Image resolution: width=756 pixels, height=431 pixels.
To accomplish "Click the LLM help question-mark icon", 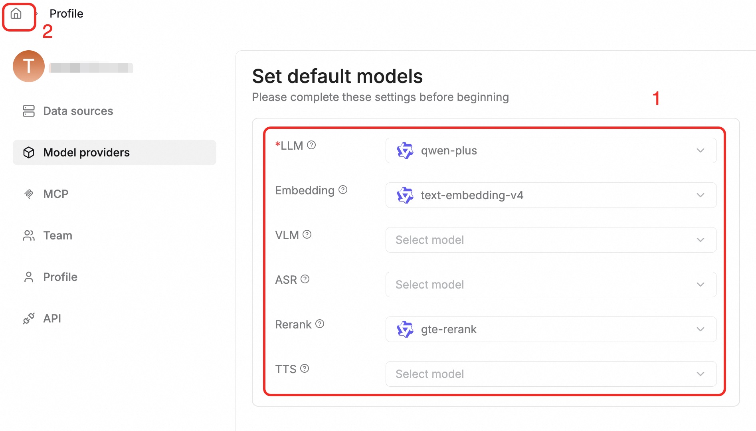I will (x=311, y=145).
